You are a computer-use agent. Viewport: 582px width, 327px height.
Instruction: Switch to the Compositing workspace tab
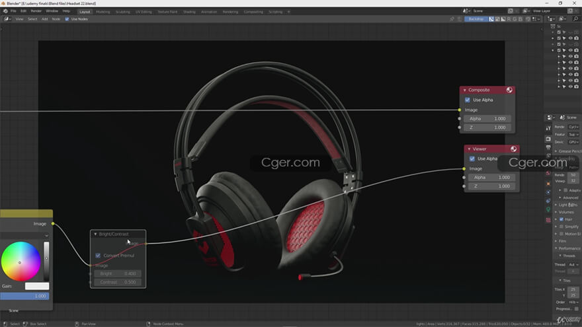pos(253,12)
